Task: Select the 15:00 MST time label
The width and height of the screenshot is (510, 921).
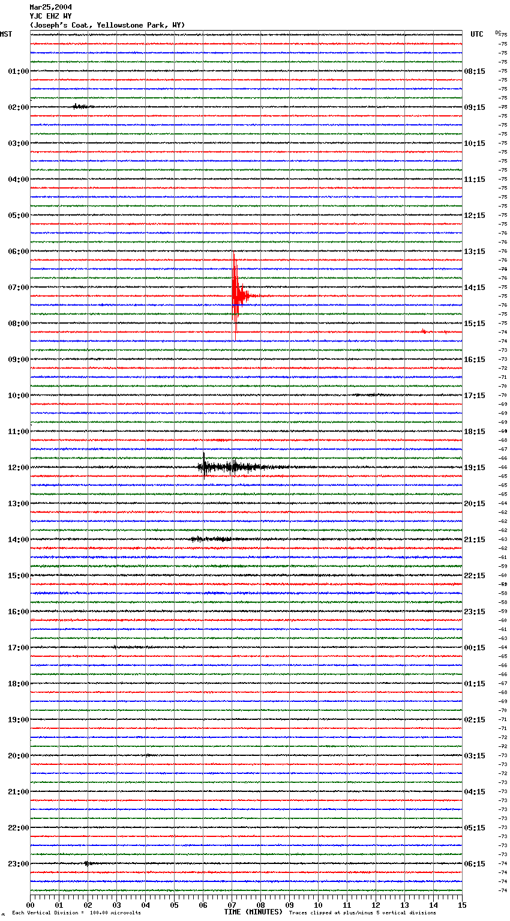Action: (x=19, y=576)
